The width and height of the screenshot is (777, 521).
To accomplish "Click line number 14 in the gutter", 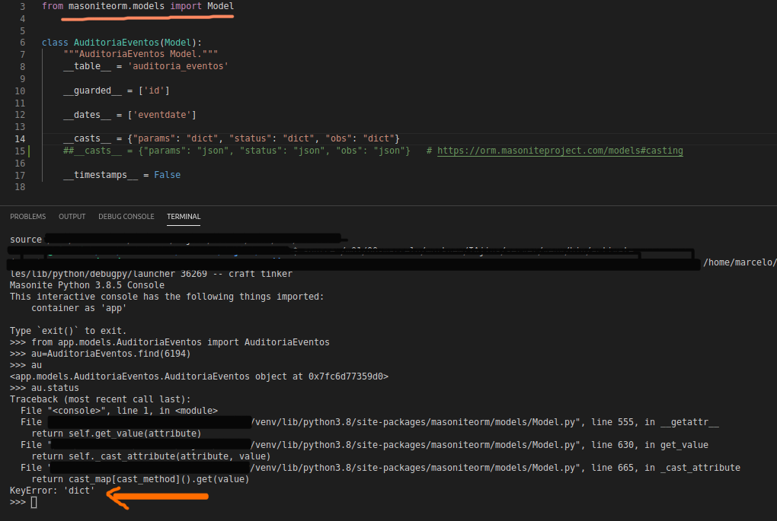I will tap(20, 138).
